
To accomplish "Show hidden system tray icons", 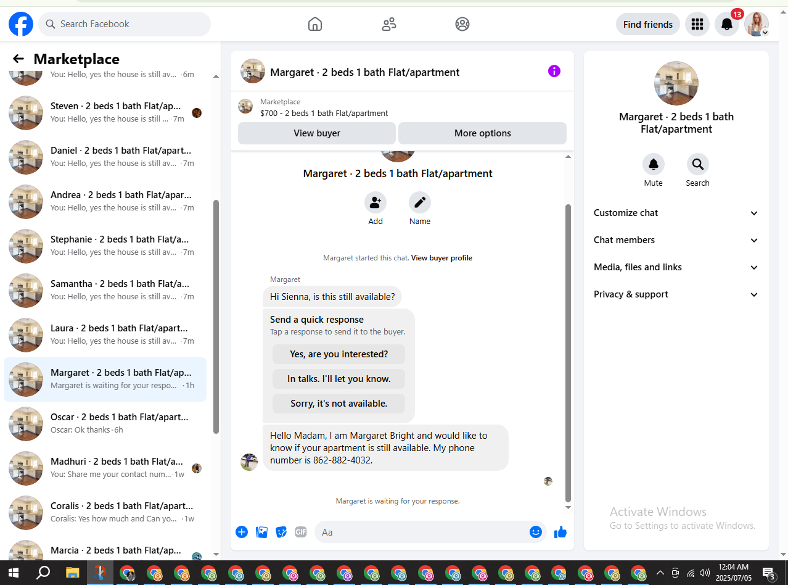I will pyautogui.click(x=660, y=573).
